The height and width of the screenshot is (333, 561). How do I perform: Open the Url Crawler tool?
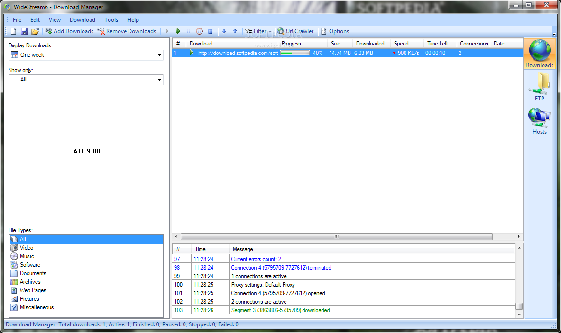coord(295,31)
